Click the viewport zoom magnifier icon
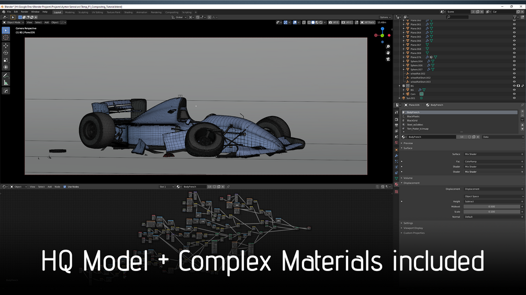This screenshot has height=295, width=526. click(x=388, y=46)
